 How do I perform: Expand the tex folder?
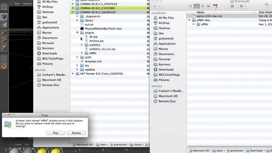77,65
